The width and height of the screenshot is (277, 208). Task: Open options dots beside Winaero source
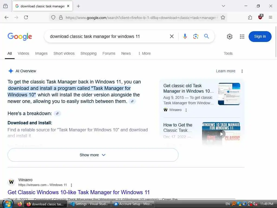(186, 110)
